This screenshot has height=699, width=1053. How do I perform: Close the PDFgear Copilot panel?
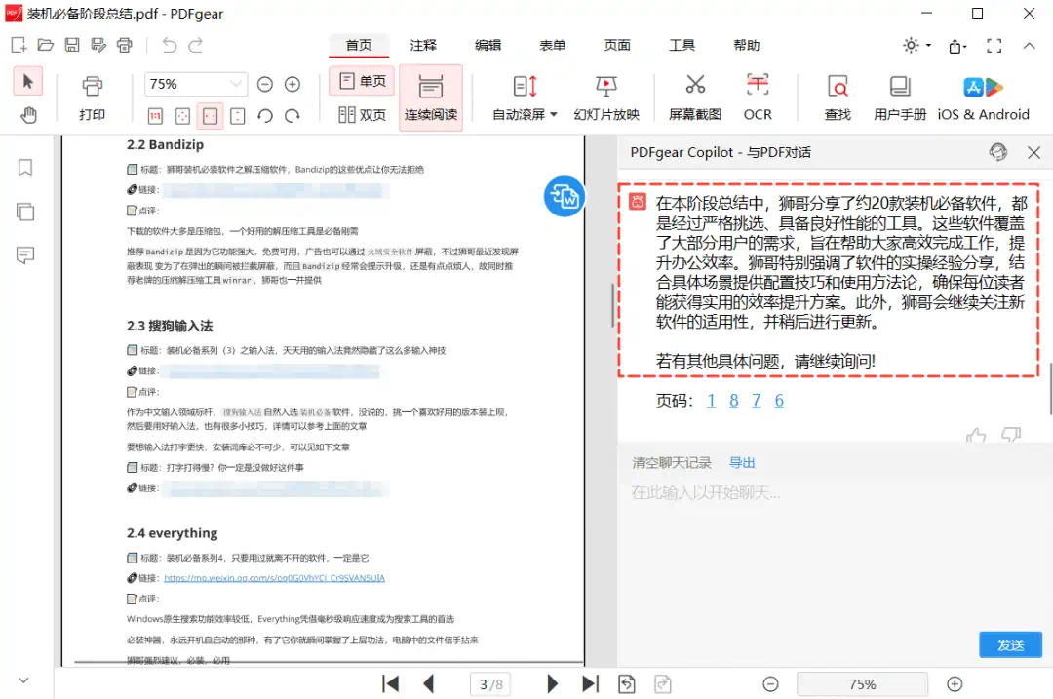1033,152
